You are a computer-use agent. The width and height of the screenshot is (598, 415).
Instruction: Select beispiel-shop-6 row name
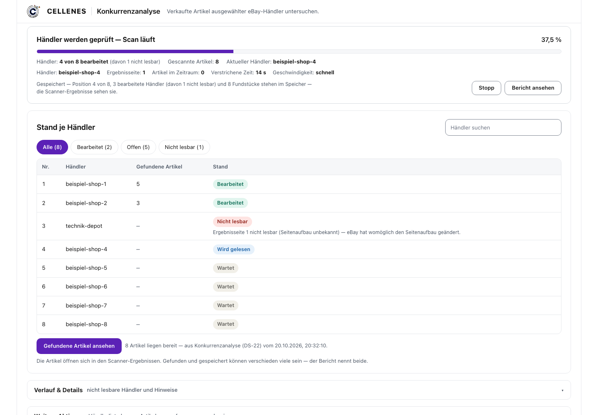click(86, 287)
